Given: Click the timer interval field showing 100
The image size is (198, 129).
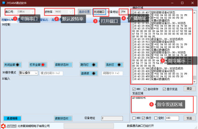Looking at the screenshot, I should 172,118.
